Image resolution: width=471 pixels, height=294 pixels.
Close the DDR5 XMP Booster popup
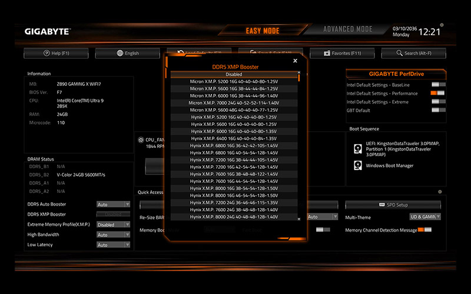point(296,61)
